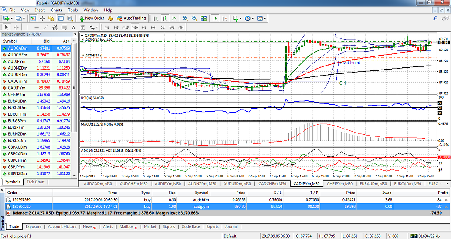Select the EURUSDm symbol in Market Watch

(x=17, y=140)
